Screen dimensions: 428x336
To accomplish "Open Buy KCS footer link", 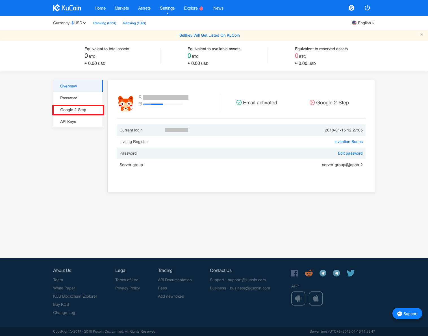I will pos(61,304).
